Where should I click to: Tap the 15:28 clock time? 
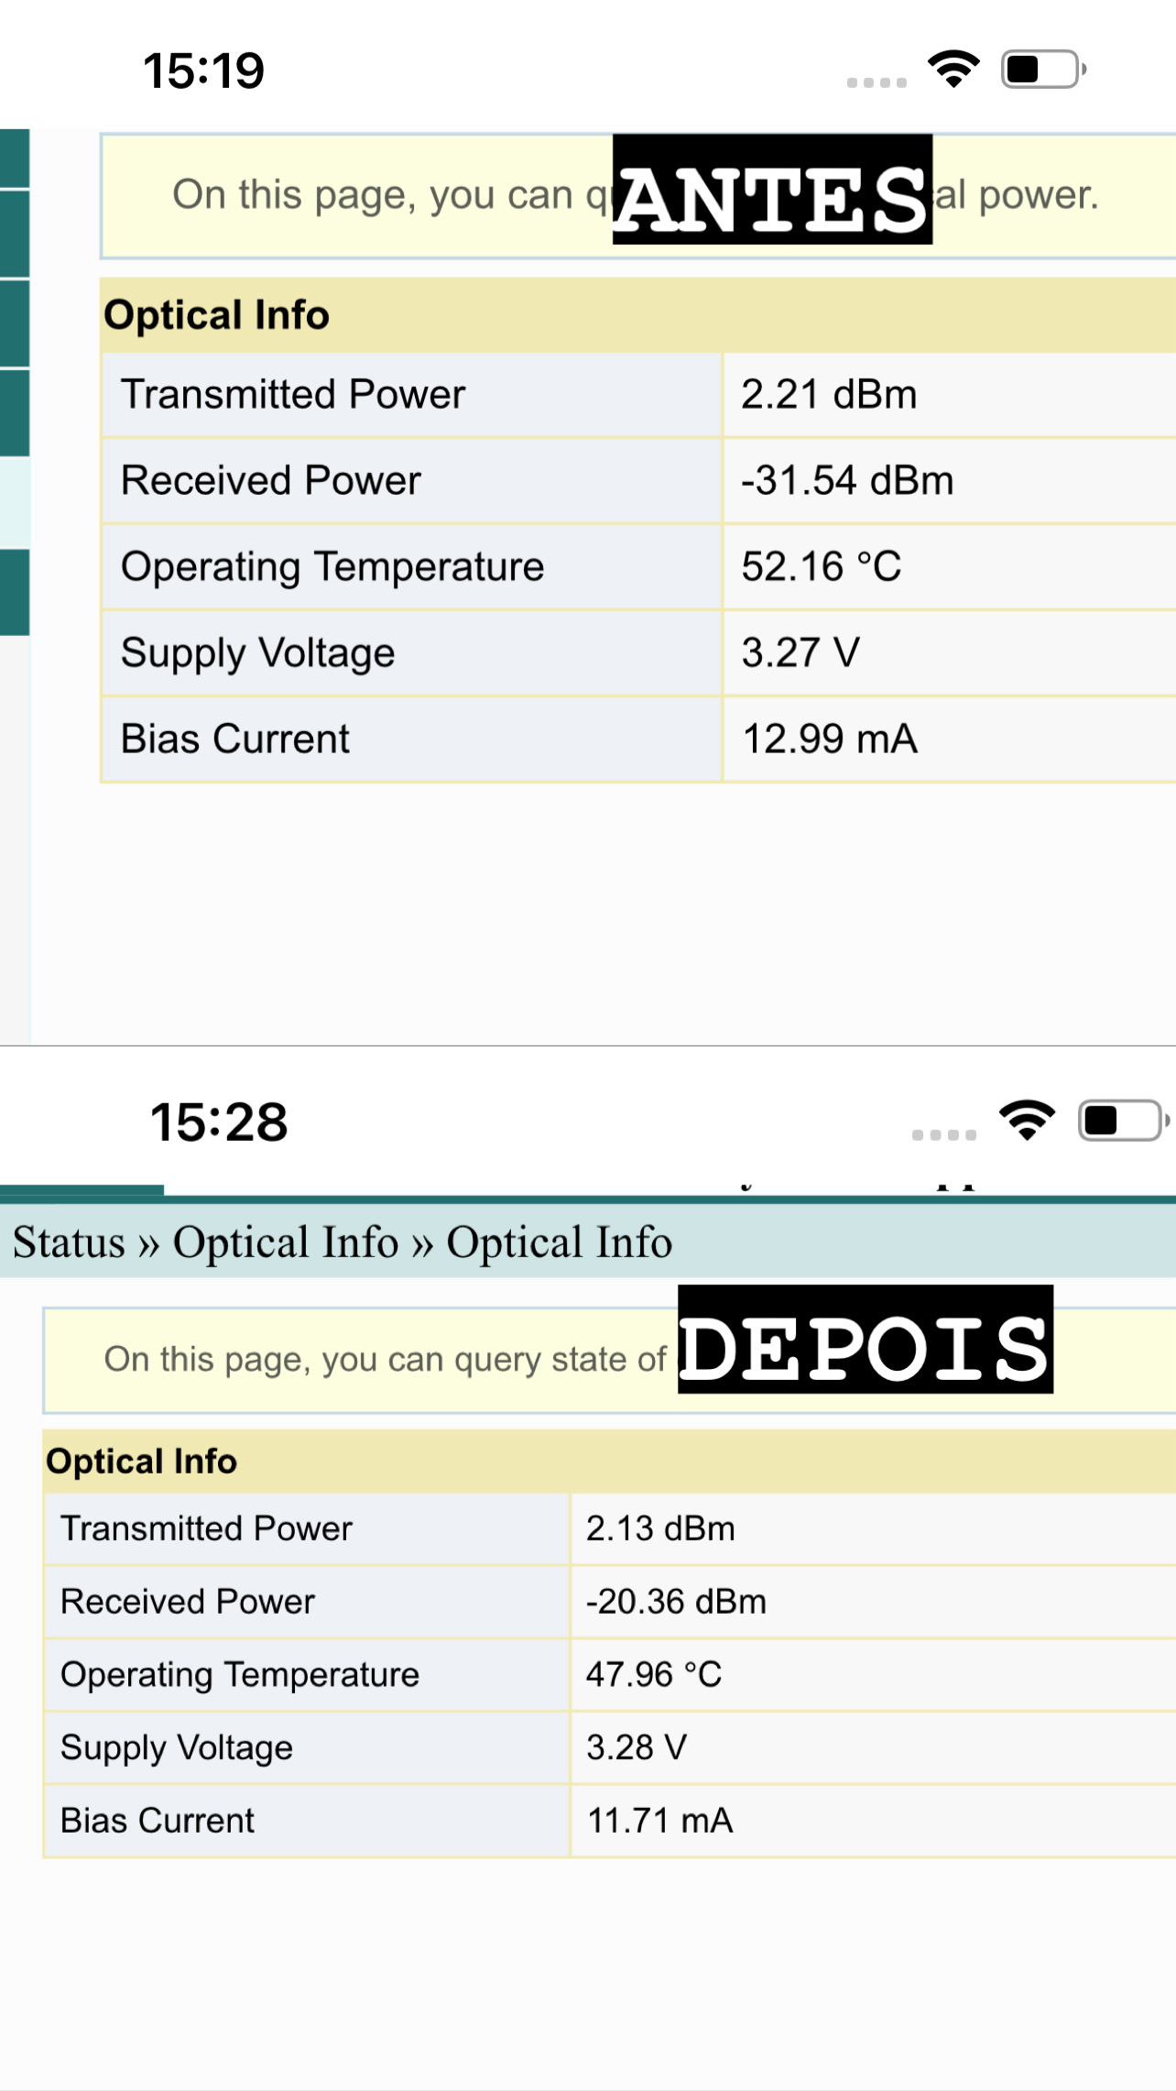click(219, 1122)
